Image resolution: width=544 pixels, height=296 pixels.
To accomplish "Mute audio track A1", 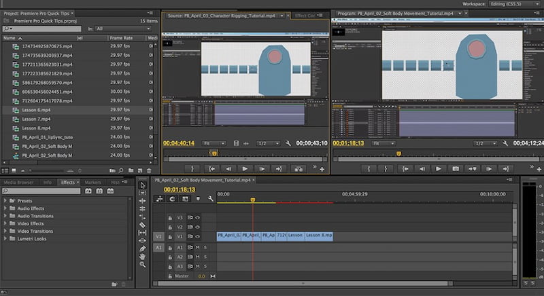I will coord(197,248).
